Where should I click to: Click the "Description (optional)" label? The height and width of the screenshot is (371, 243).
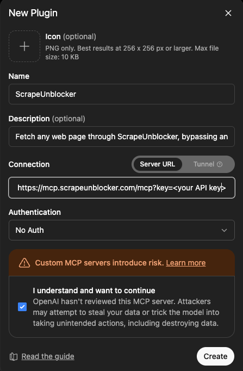point(47,119)
